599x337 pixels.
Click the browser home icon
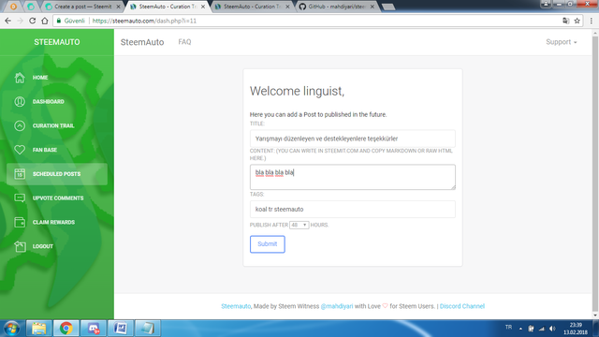(45, 21)
